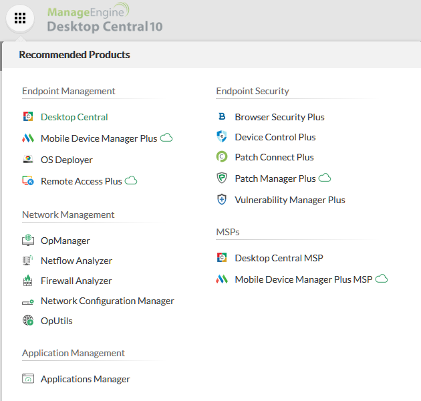Click the apps grid launcher icon

click(20, 19)
